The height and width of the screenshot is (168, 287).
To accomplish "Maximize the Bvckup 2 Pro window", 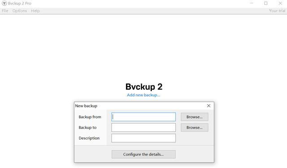I will tap(266, 3).
